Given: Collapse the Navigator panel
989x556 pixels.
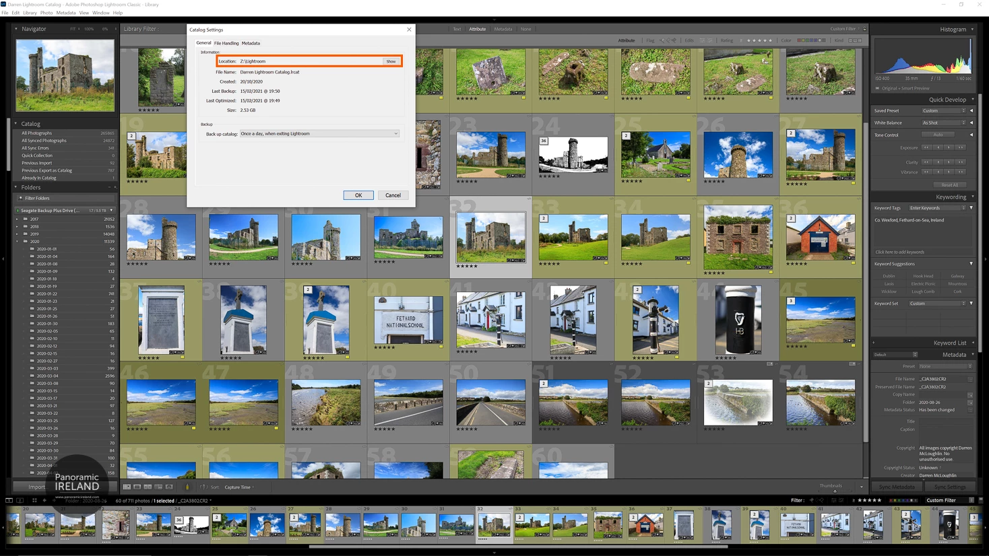Looking at the screenshot, I should coord(16,29).
